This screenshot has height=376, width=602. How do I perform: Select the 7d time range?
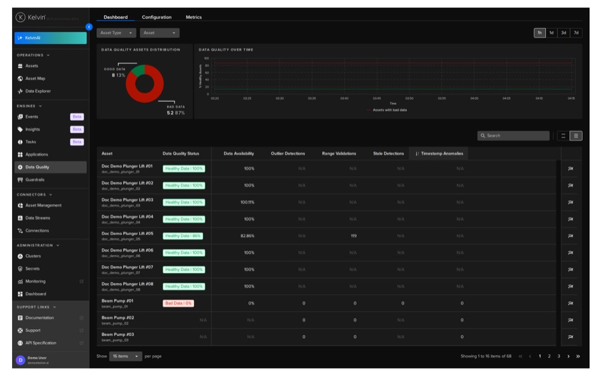point(576,33)
